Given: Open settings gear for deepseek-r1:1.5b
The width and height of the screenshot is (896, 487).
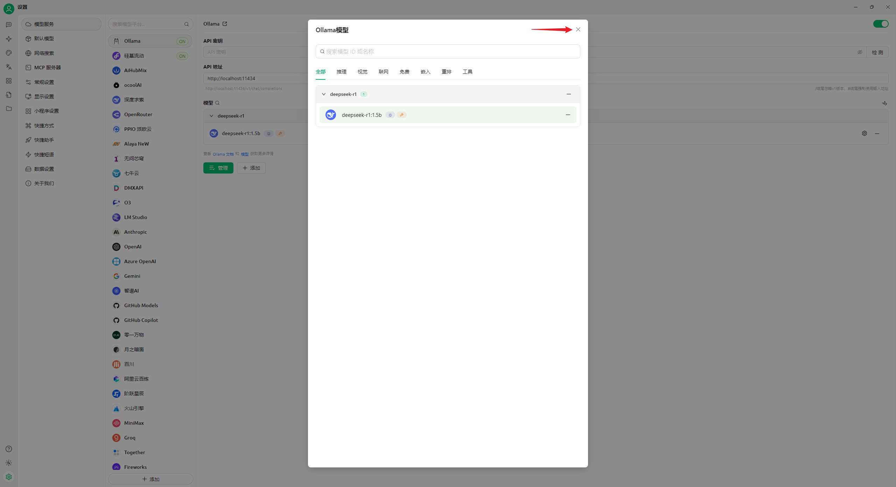Looking at the screenshot, I should tap(864, 133).
